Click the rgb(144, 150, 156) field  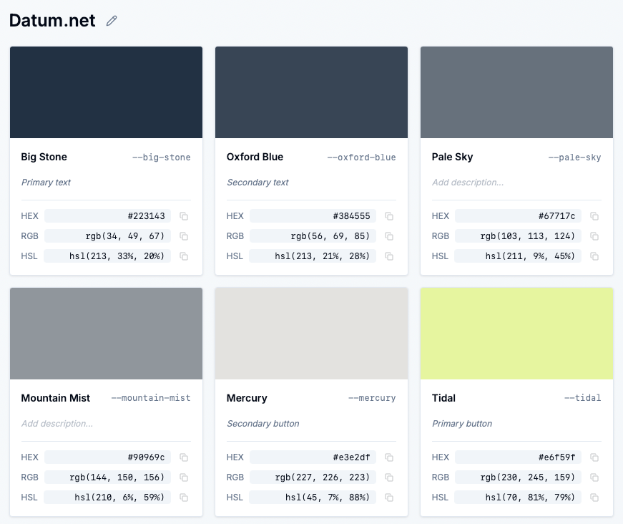(x=108, y=477)
